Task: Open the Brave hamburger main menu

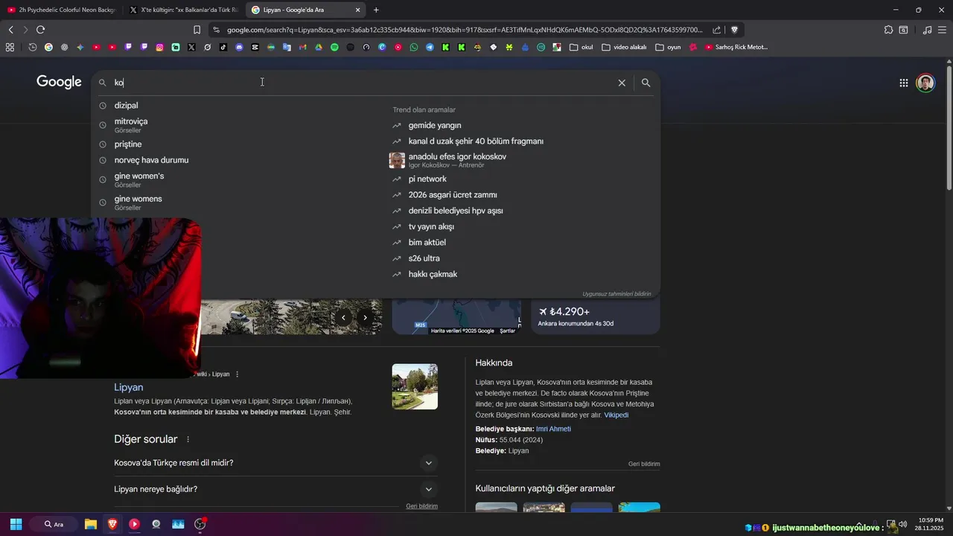Action: pos(943,30)
